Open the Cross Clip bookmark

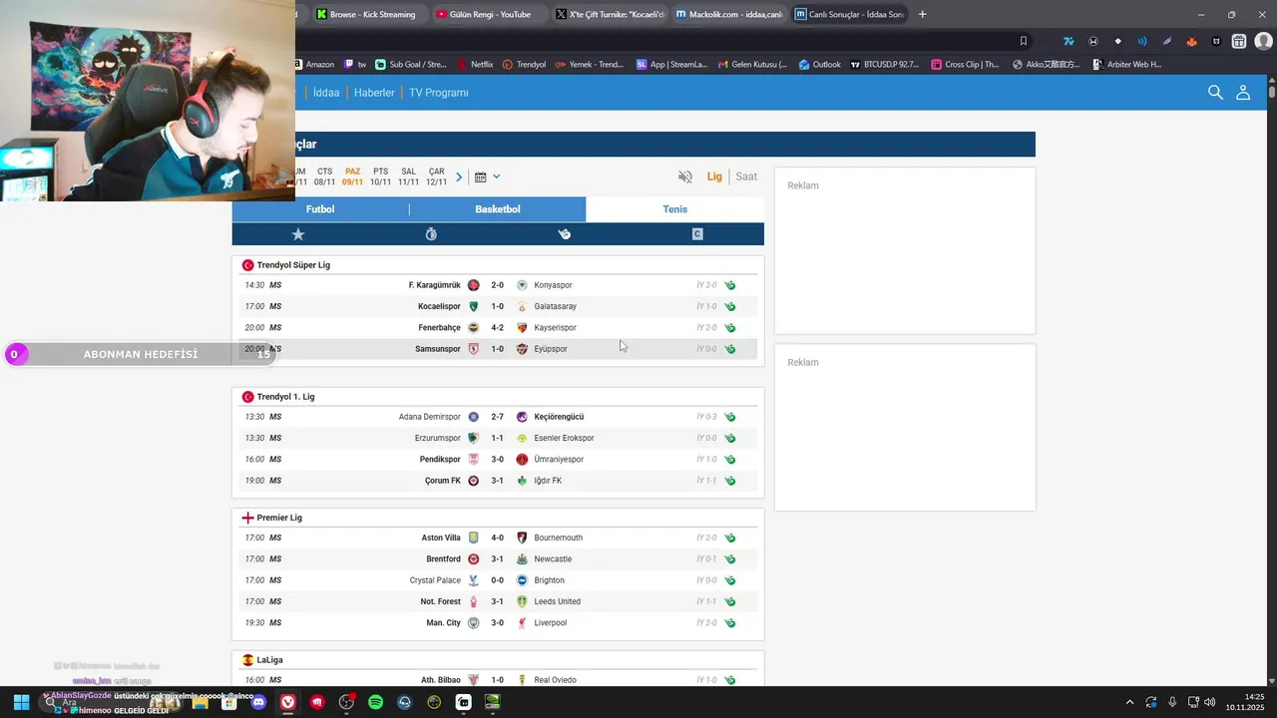[965, 65]
